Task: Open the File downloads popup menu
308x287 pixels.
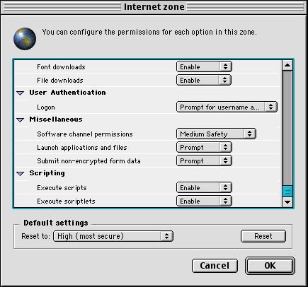Action: 204,80
